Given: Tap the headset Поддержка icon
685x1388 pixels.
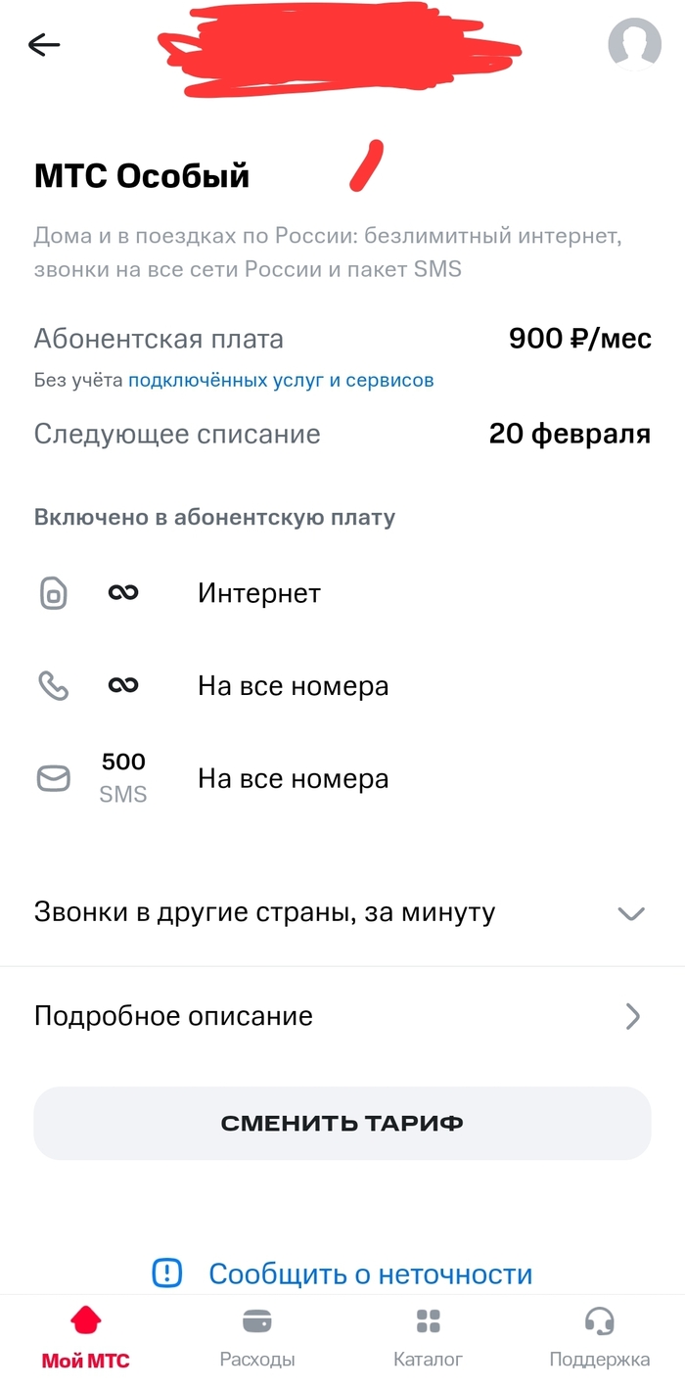Looking at the screenshot, I should (599, 1321).
